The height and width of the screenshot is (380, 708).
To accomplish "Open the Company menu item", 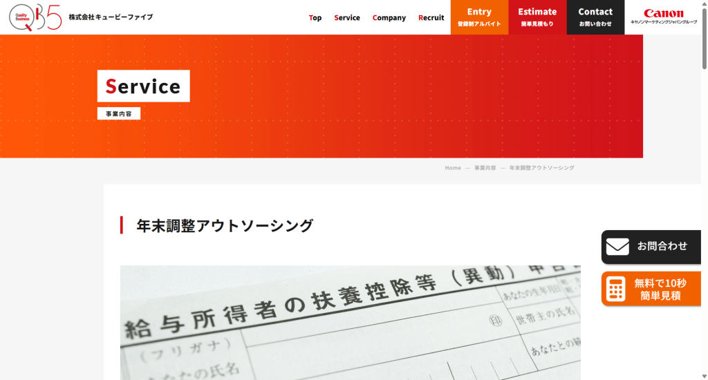I will pyautogui.click(x=389, y=17).
